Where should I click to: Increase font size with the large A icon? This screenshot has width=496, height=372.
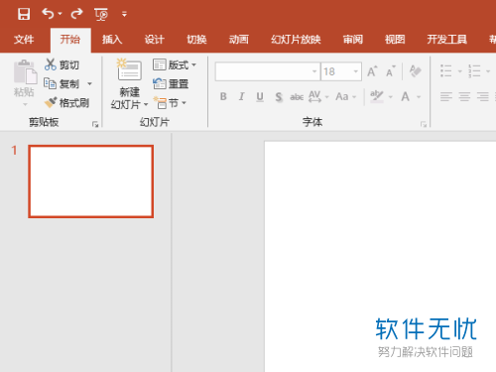tap(372, 71)
